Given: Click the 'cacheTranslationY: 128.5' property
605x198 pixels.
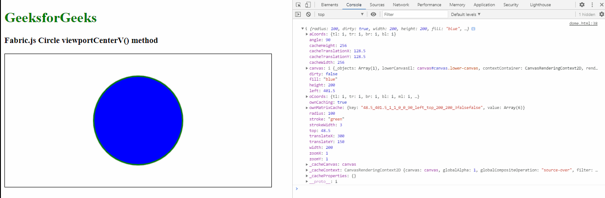Looking at the screenshot, I should [337, 57].
